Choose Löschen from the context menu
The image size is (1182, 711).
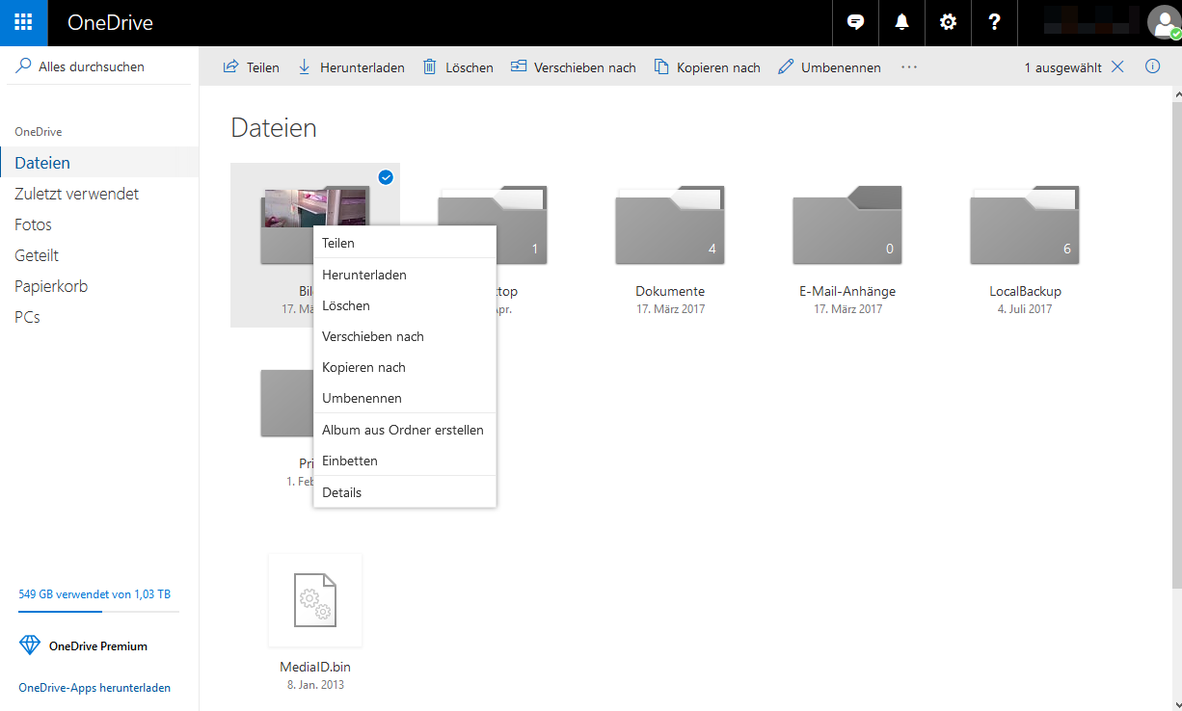tap(405, 305)
